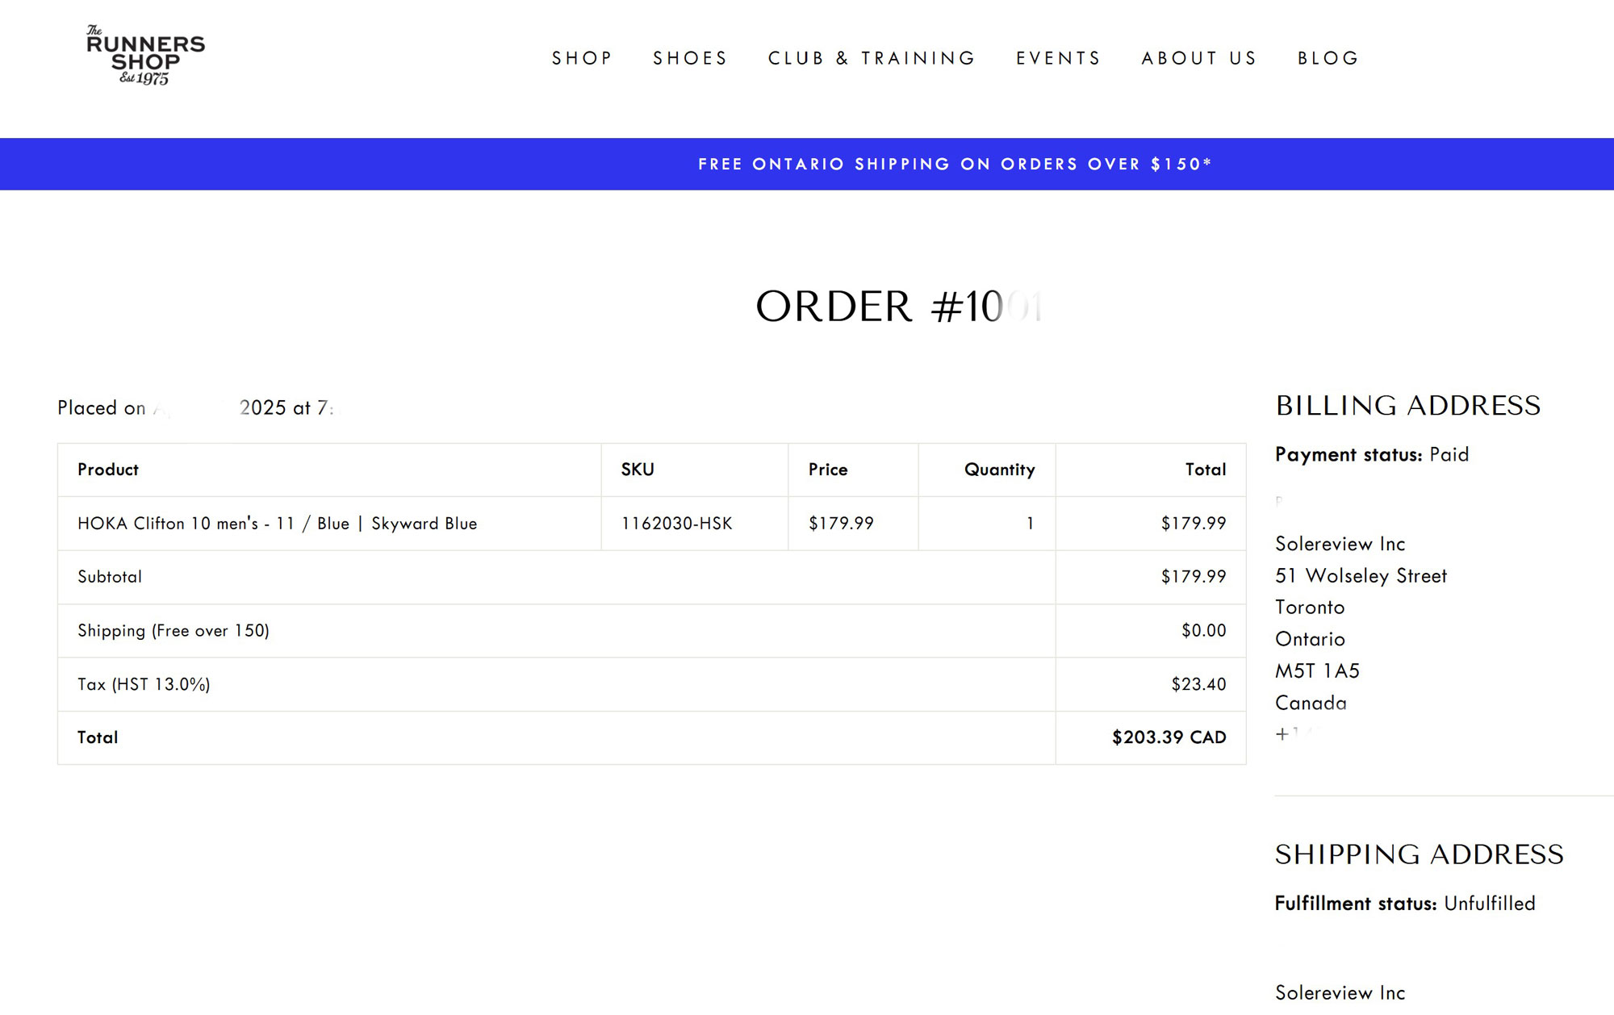Click Solereview Inc in billing address

[1340, 545]
